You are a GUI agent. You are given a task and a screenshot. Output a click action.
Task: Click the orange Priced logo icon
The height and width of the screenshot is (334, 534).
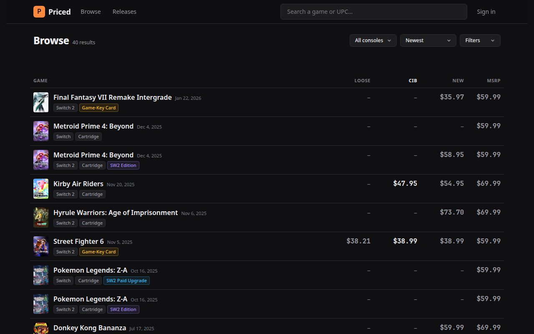[x=39, y=12]
